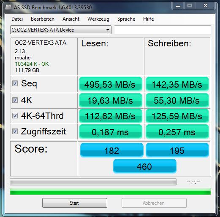Click the Abbrechen button
The height and width of the screenshot is (217, 220).
[154, 203]
